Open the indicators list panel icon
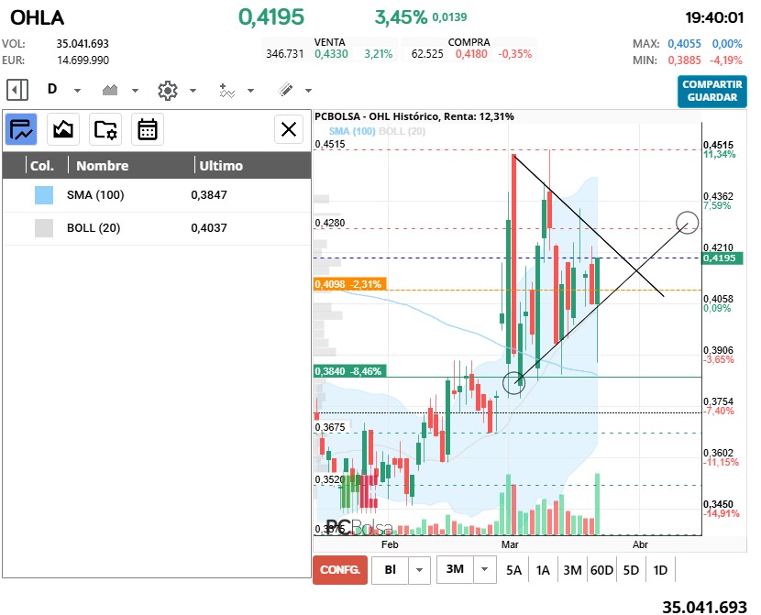 (x=22, y=129)
